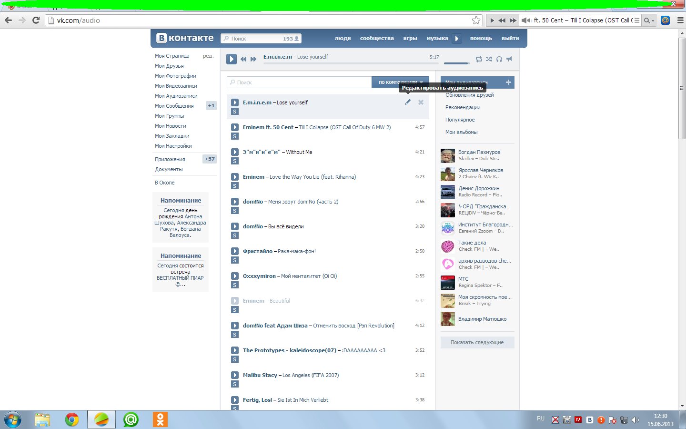The image size is (686, 429).
Task: Click the S icon under Мой менталитет
Action: pyautogui.click(x=234, y=285)
